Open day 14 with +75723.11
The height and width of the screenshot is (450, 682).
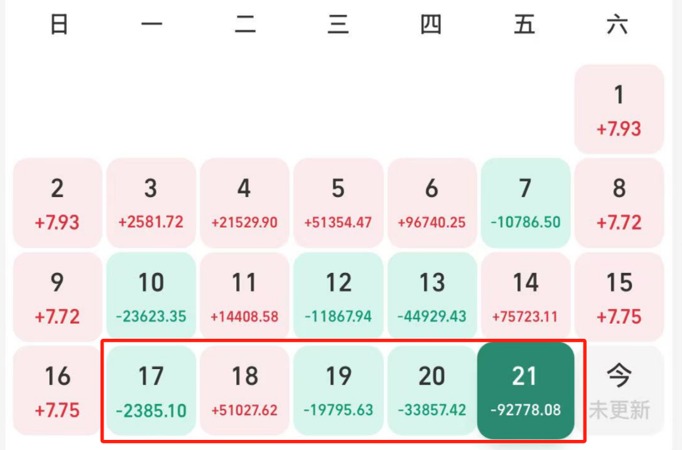[525, 297]
